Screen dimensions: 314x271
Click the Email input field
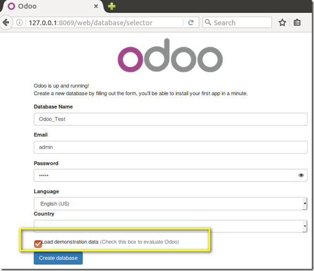(171, 147)
